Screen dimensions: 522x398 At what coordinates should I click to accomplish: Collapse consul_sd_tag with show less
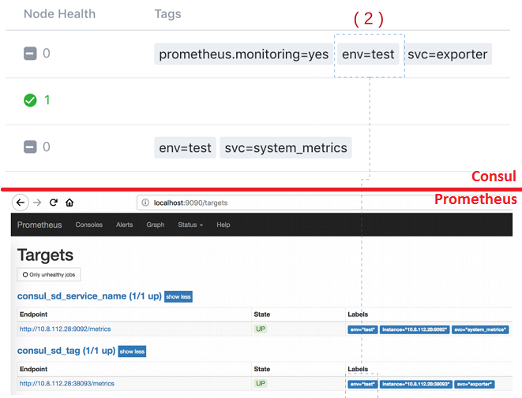(x=132, y=351)
